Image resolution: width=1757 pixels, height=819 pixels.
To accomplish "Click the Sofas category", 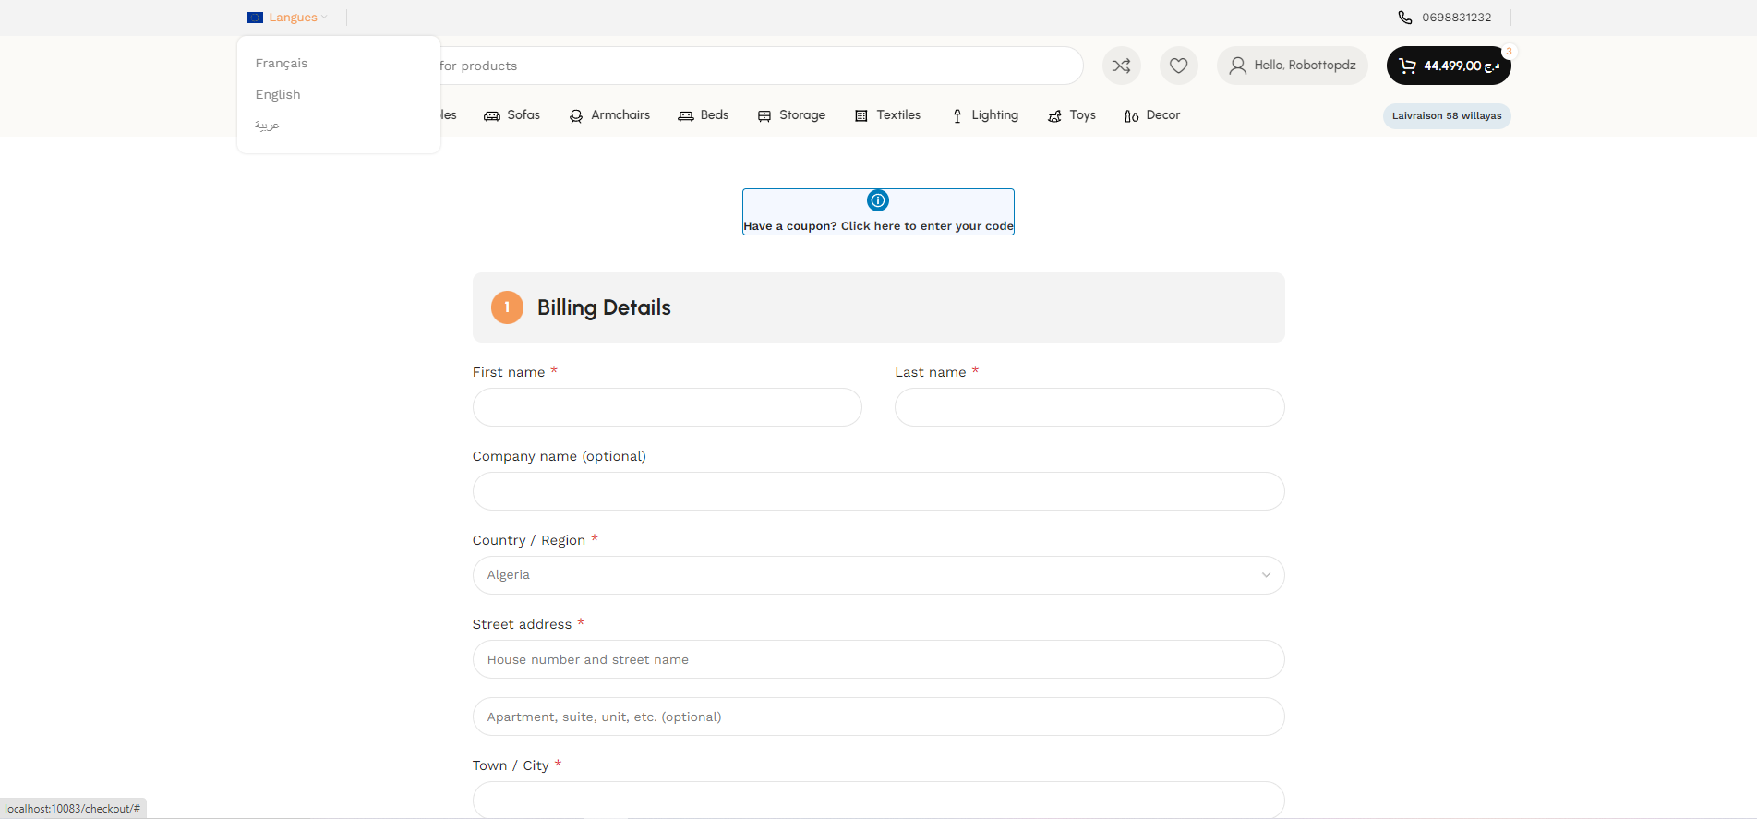I will (511, 115).
